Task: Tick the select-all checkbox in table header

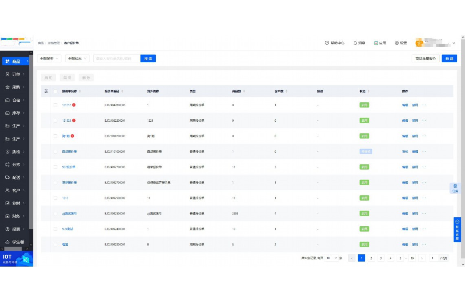Action: (55, 91)
